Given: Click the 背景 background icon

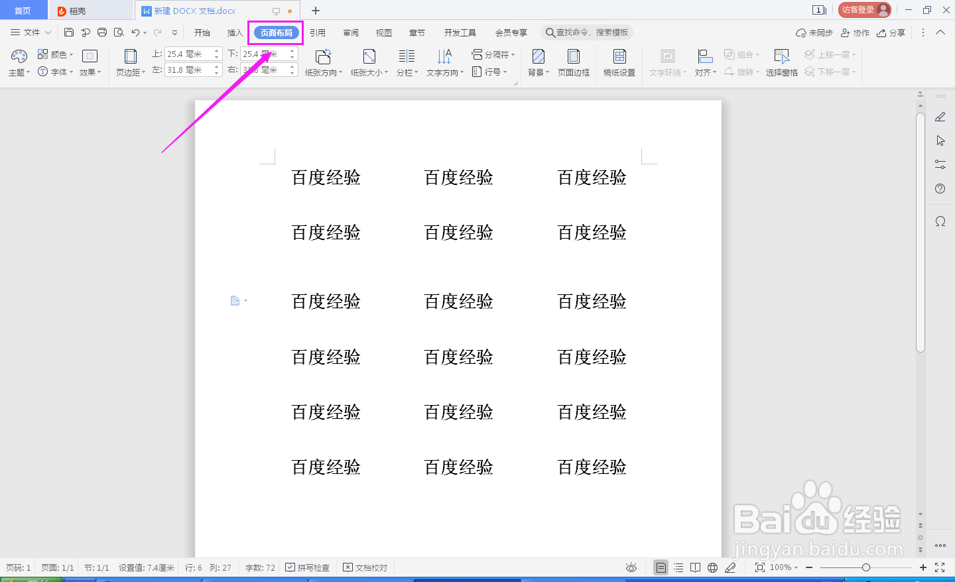Looking at the screenshot, I should [x=539, y=56].
